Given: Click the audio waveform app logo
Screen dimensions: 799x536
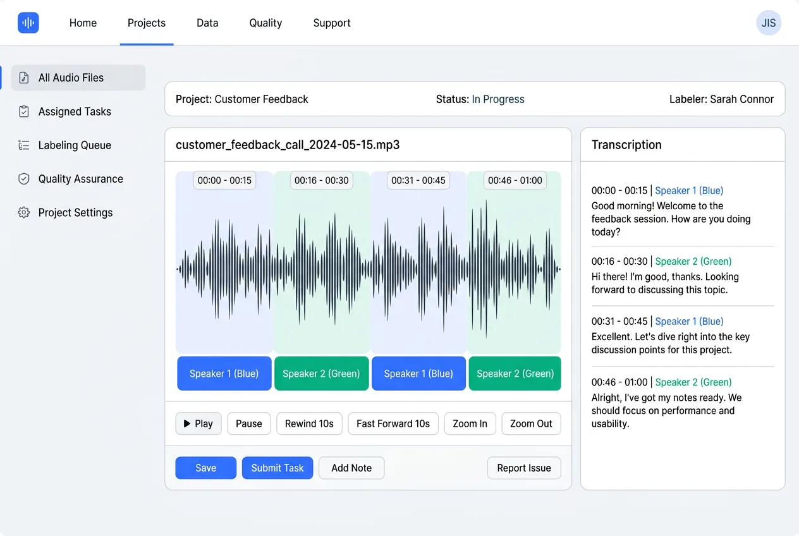Looking at the screenshot, I should (28, 23).
